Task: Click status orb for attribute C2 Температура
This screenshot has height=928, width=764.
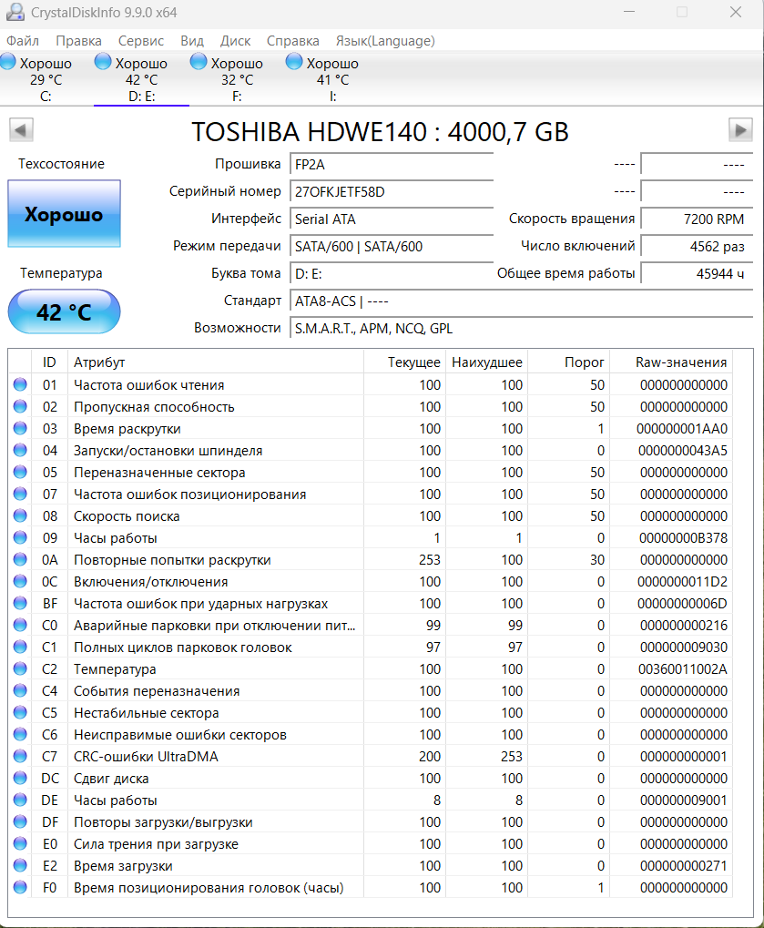Action: (20, 668)
